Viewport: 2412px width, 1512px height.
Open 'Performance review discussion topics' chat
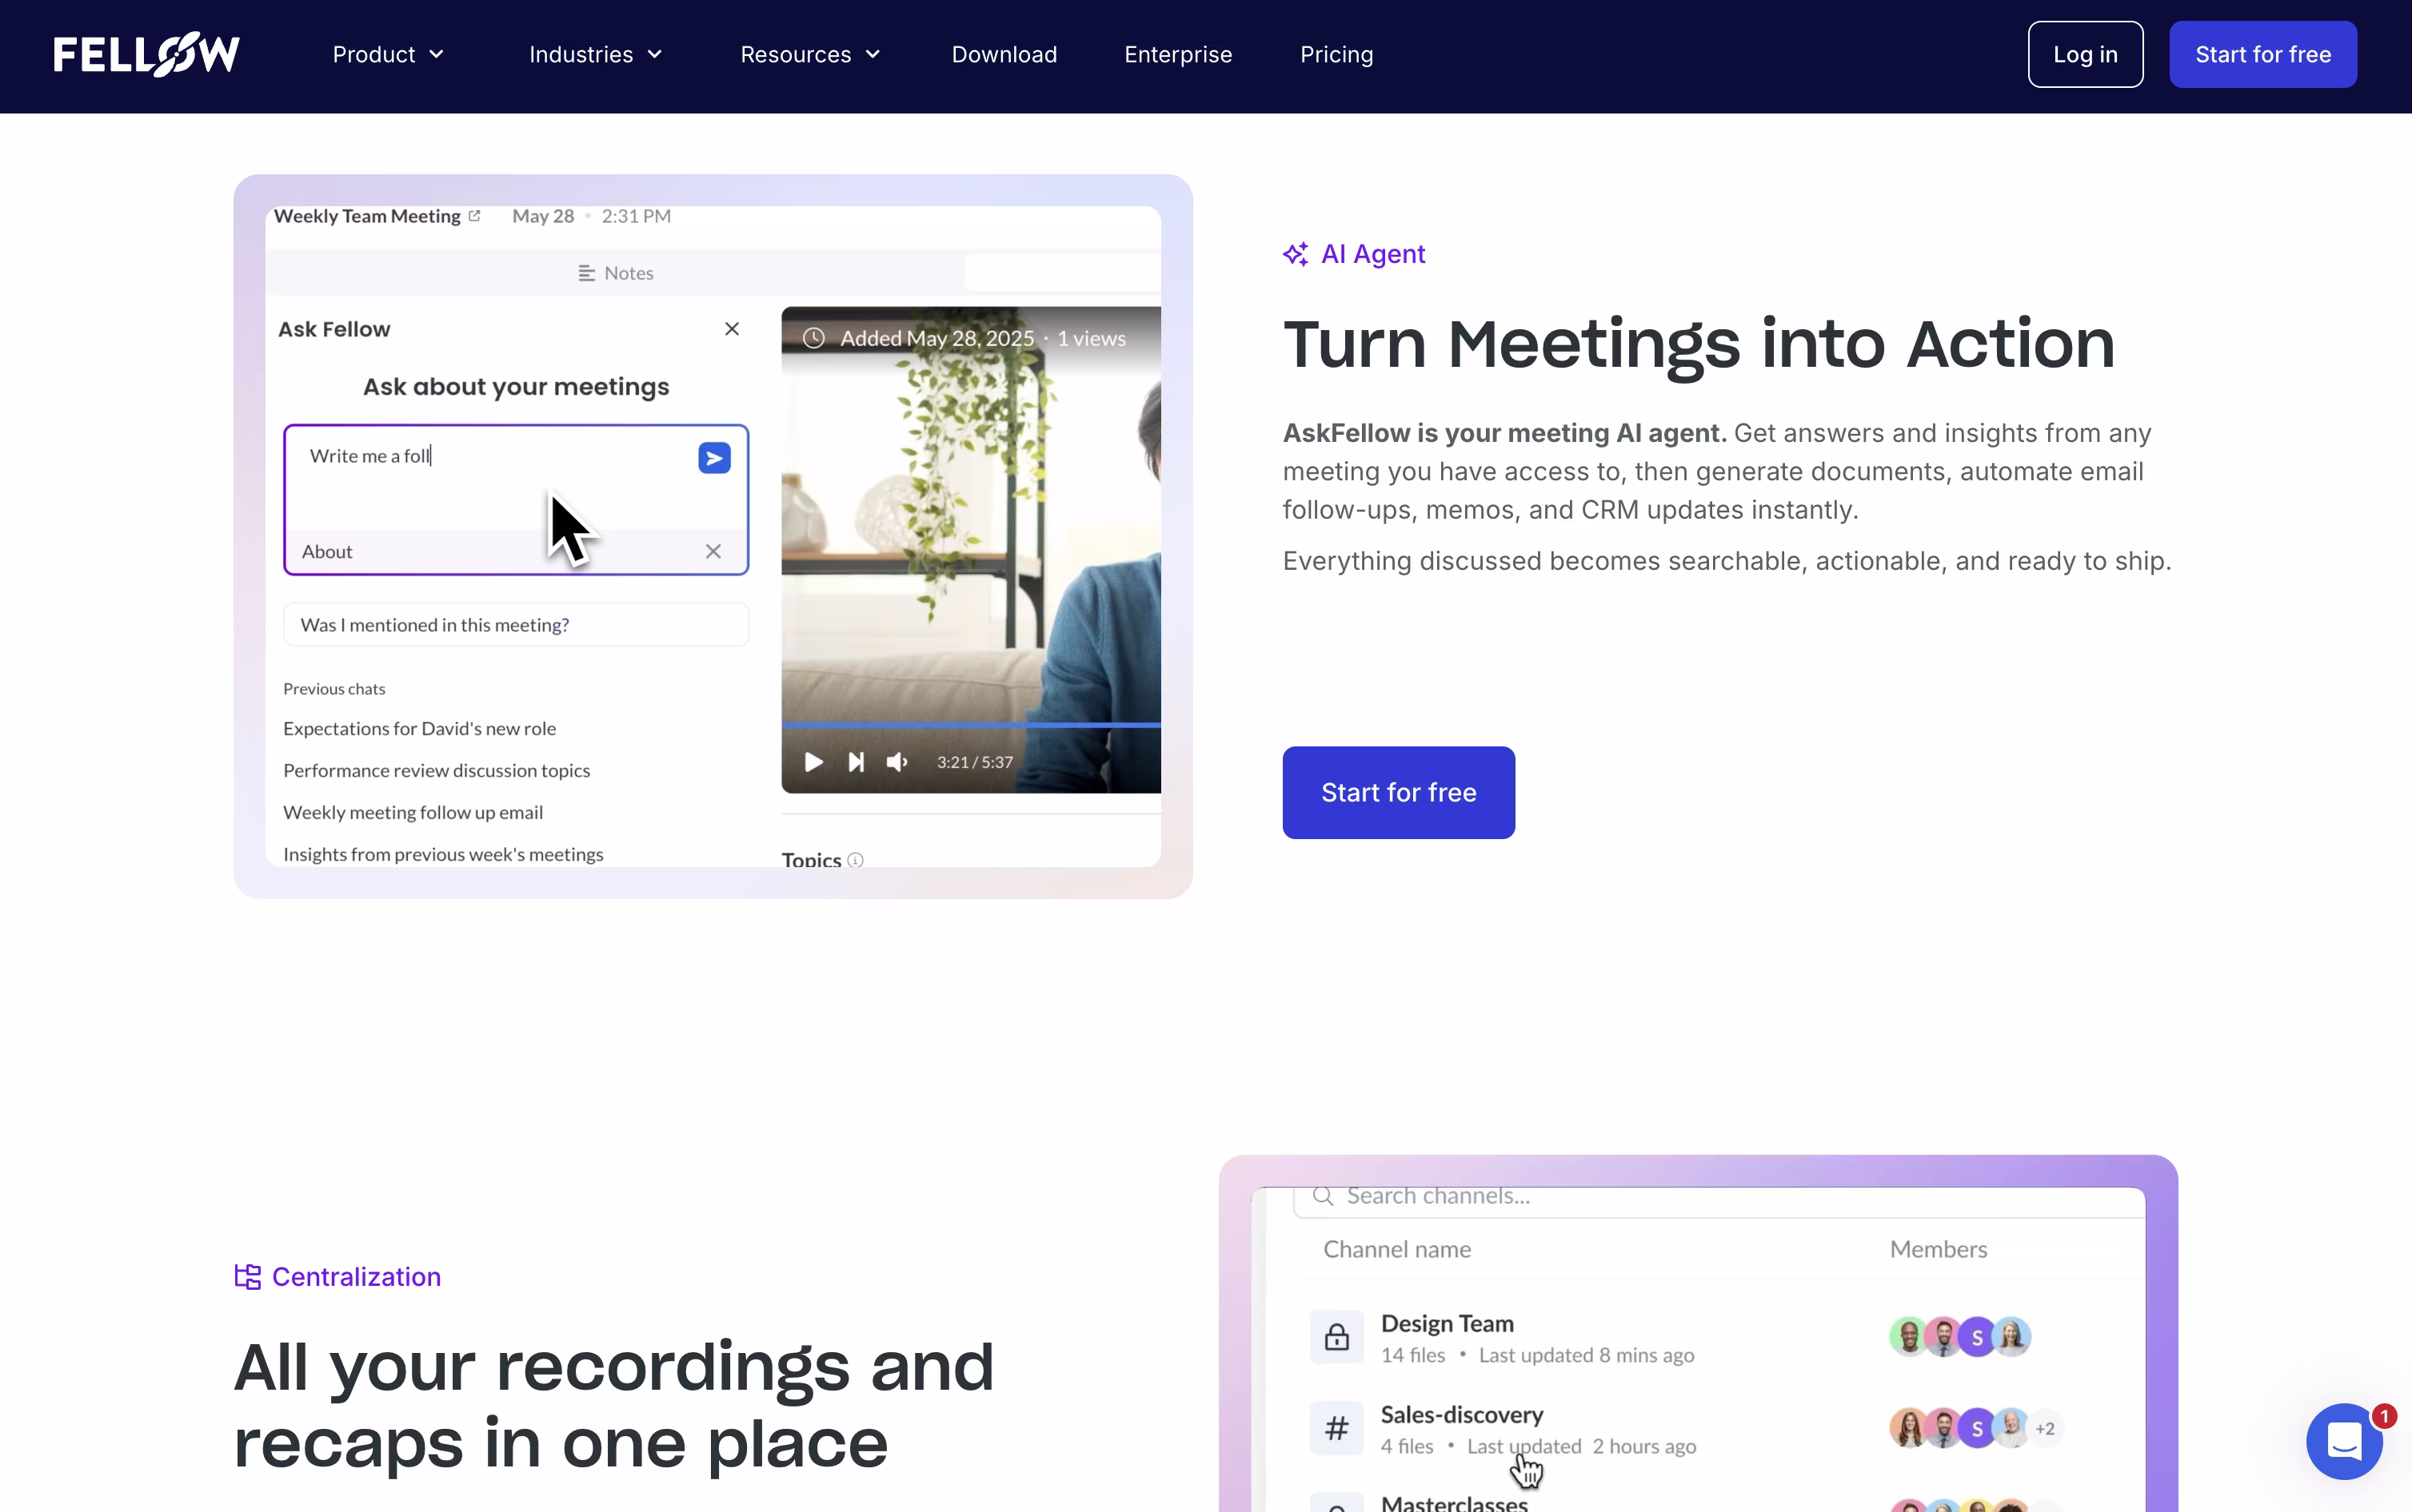click(436, 771)
